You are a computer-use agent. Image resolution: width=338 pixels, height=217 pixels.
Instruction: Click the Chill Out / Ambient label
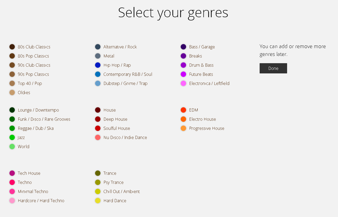click(x=121, y=191)
